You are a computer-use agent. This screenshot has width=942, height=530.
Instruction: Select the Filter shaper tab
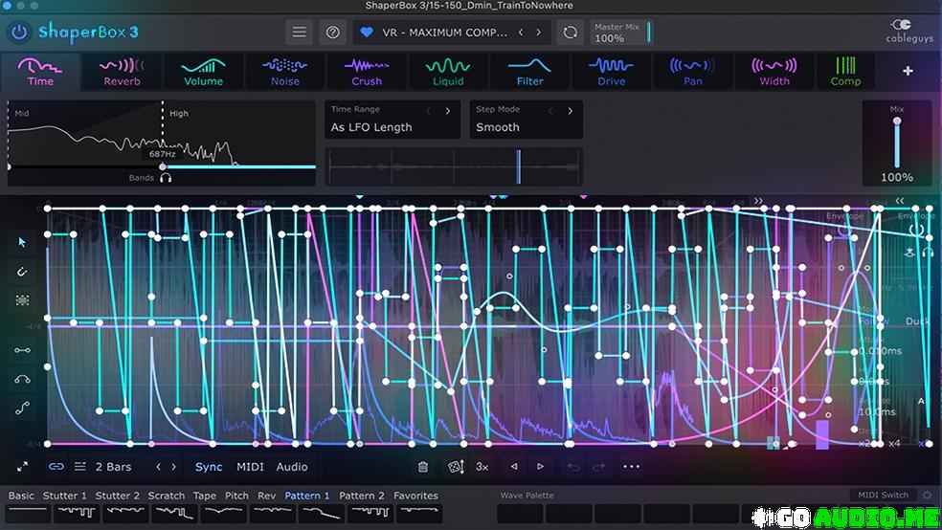(530, 72)
